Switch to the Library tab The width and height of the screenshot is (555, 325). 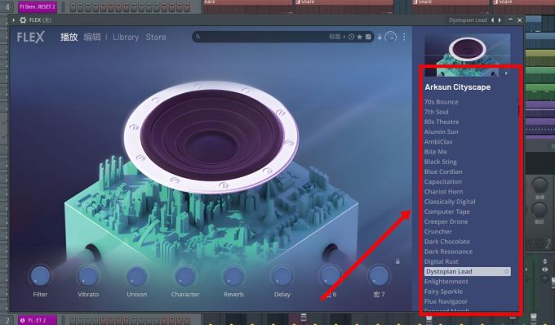(x=126, y=38)
